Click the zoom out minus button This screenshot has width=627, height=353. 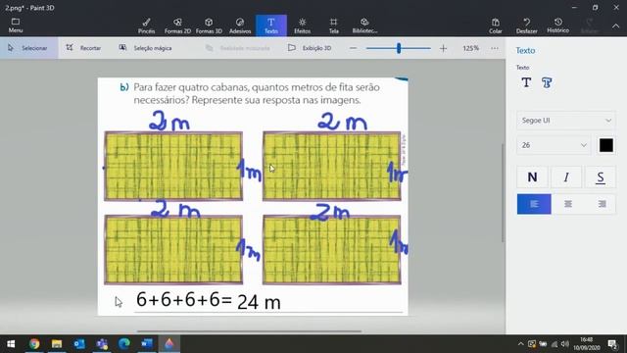click(x=353, y=48)
